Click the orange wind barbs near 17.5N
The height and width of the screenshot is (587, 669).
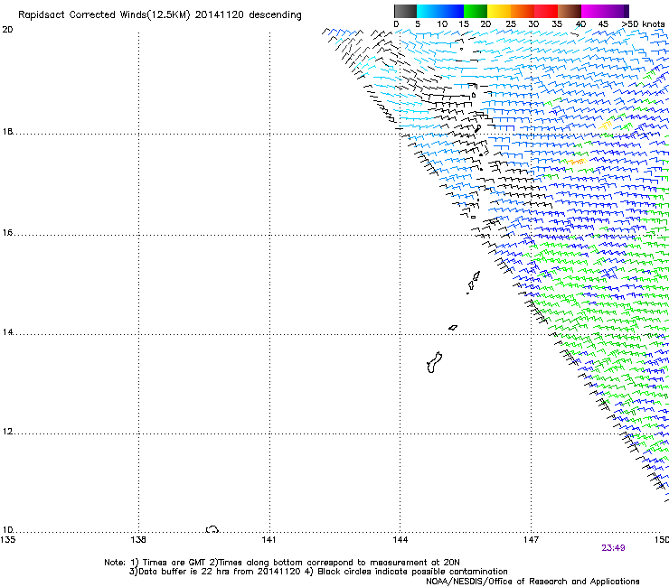pyautogui.click(x=578, y=162)
